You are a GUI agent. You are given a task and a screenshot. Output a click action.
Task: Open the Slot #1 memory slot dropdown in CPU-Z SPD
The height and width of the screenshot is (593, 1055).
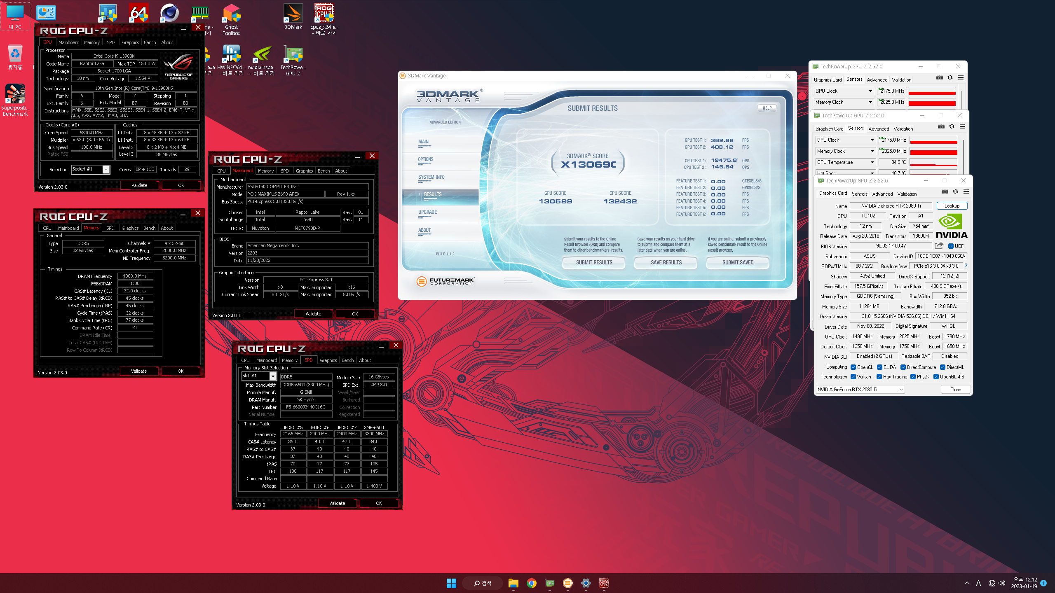(258, 376)
